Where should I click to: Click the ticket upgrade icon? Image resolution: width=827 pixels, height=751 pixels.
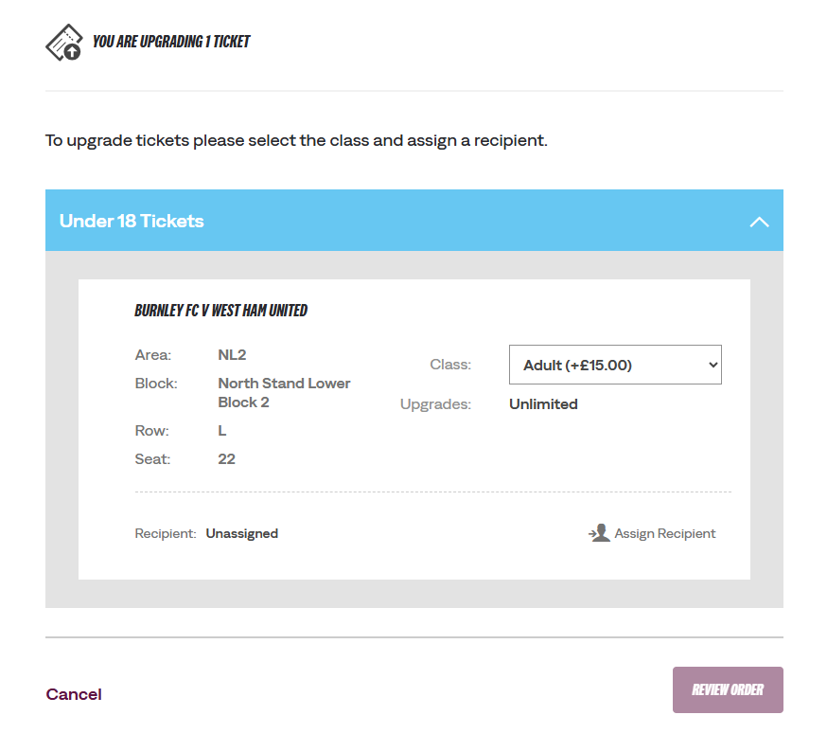coord(63,43)
